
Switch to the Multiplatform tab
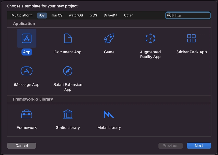[22, 16]
